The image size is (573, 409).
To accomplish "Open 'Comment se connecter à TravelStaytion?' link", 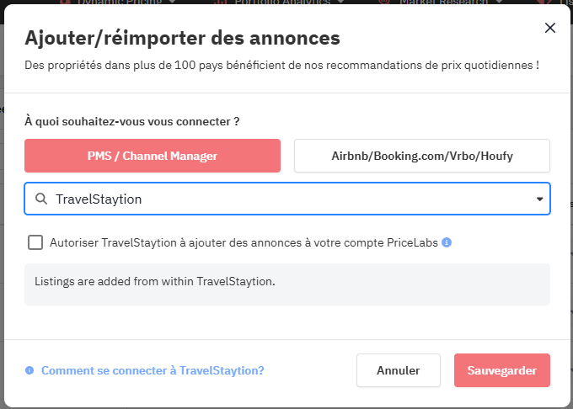I will click(x=153, y=370).
